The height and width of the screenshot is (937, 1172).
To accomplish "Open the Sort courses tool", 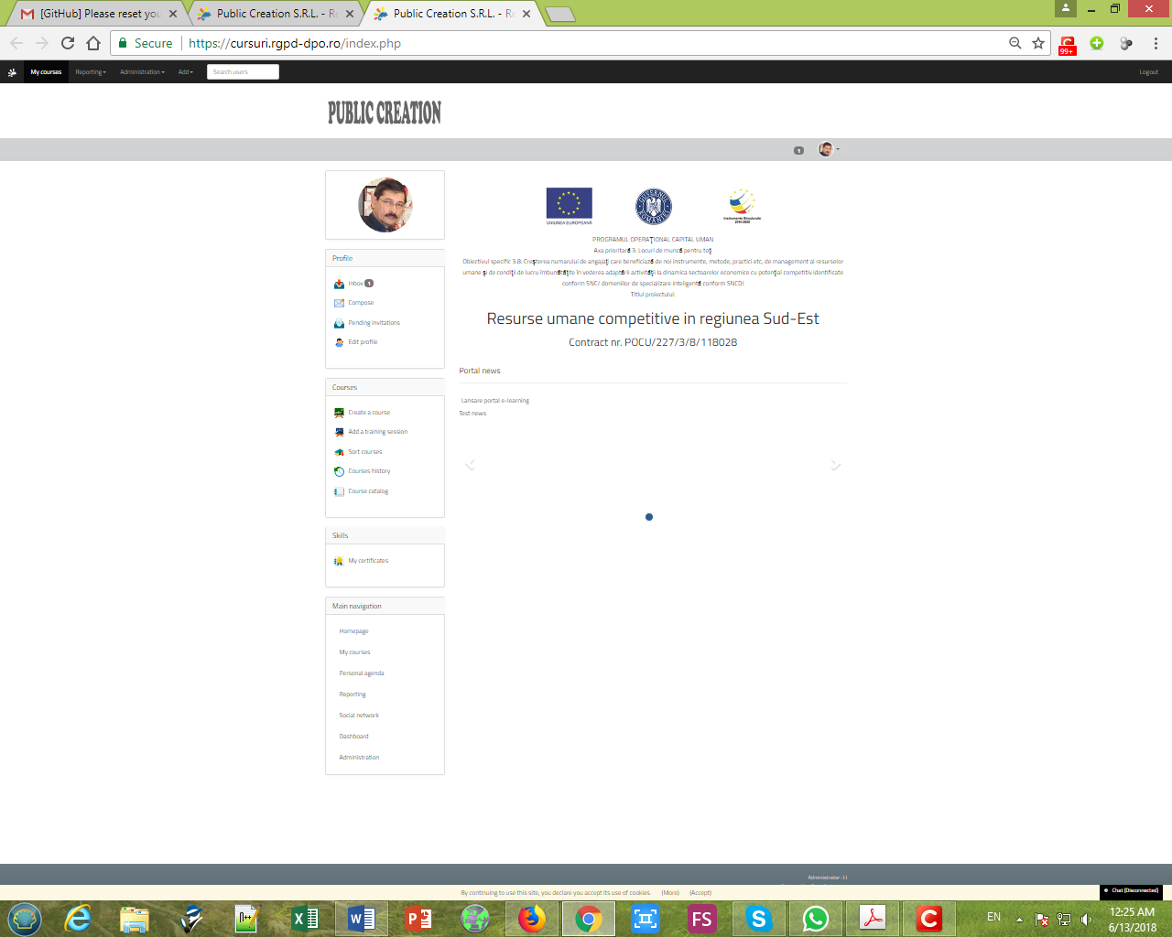I will (x=365, y=451).
